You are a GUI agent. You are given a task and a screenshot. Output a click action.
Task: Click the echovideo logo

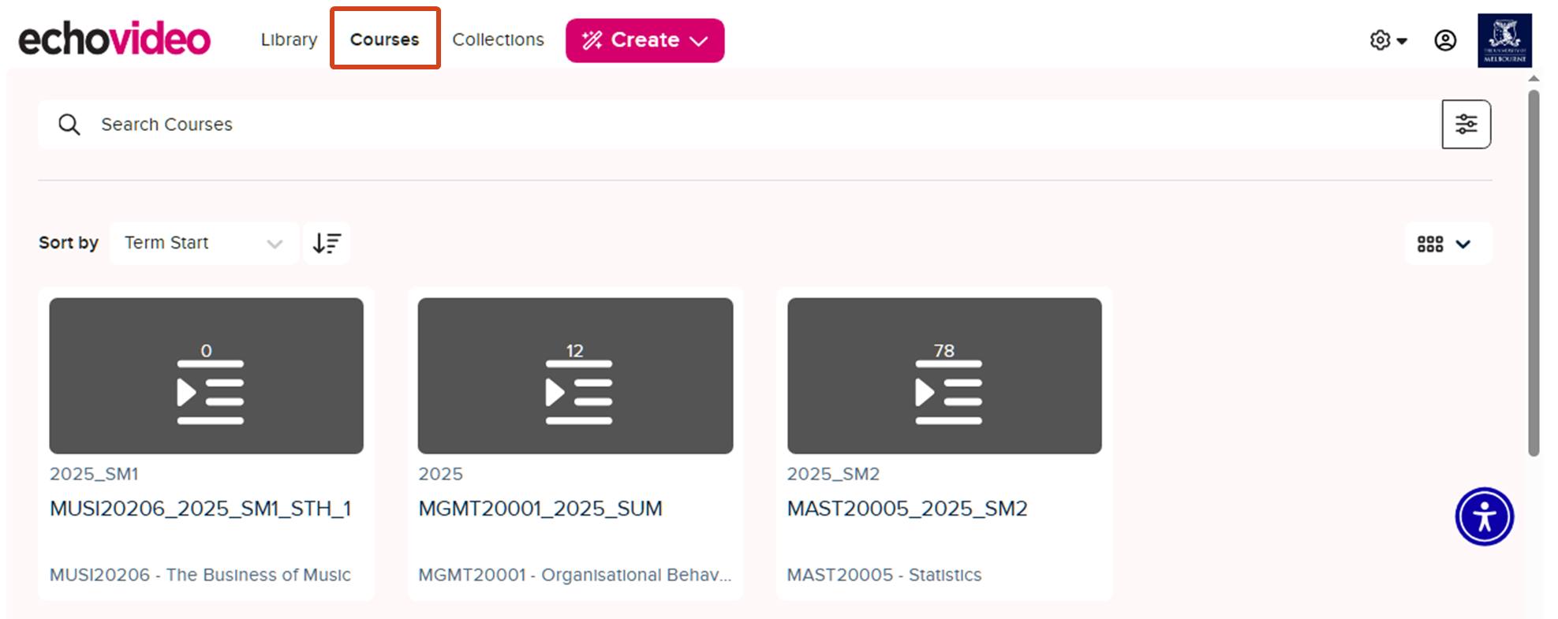pyautogui.click(x=114, y=39)
